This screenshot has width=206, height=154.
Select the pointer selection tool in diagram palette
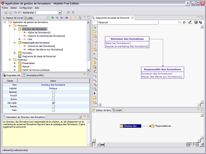coord(95,27)
